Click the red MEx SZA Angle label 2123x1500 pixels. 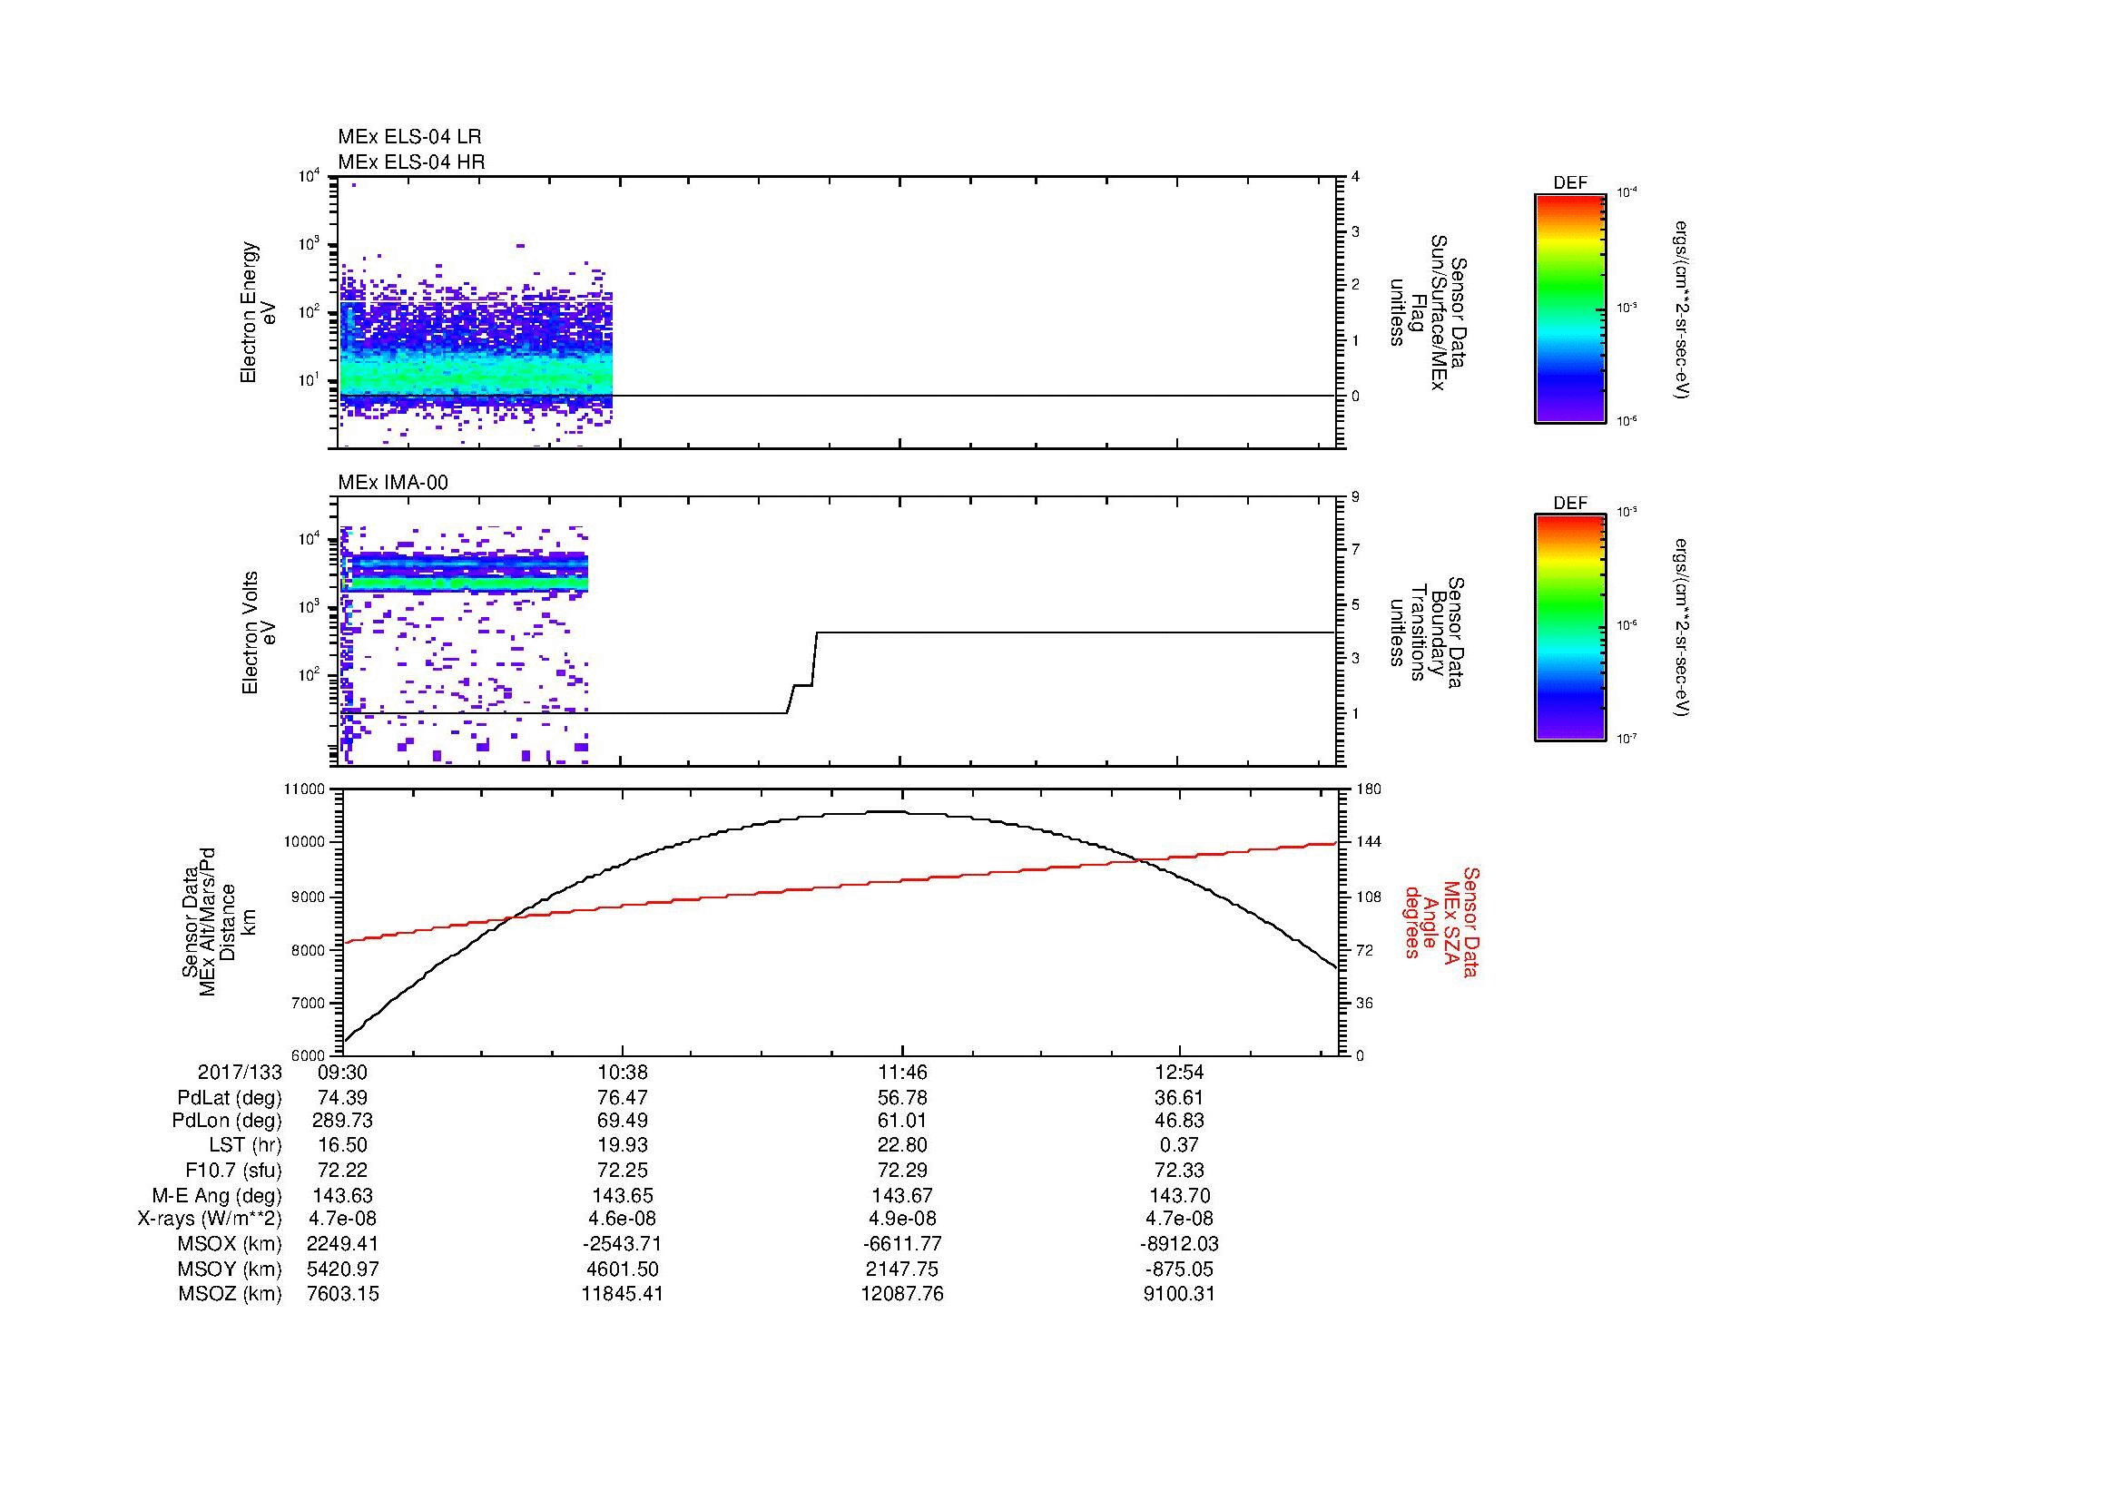pyautogui.click(x=1440, y=921)
